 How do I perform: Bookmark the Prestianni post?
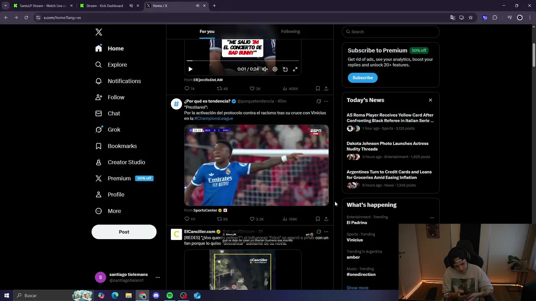(x=318, y=219)
